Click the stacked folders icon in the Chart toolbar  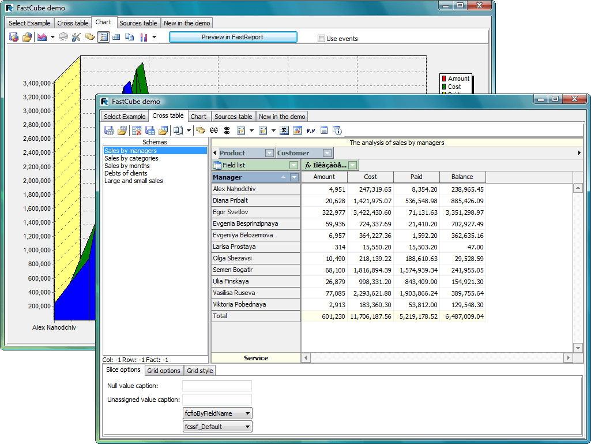(x=89, y=37)
